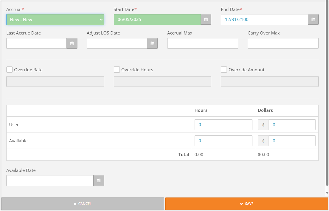This screenshot has width=329, height=211.
Task: Save the accrual with the orange SAVE button
Action: point(247,204)
